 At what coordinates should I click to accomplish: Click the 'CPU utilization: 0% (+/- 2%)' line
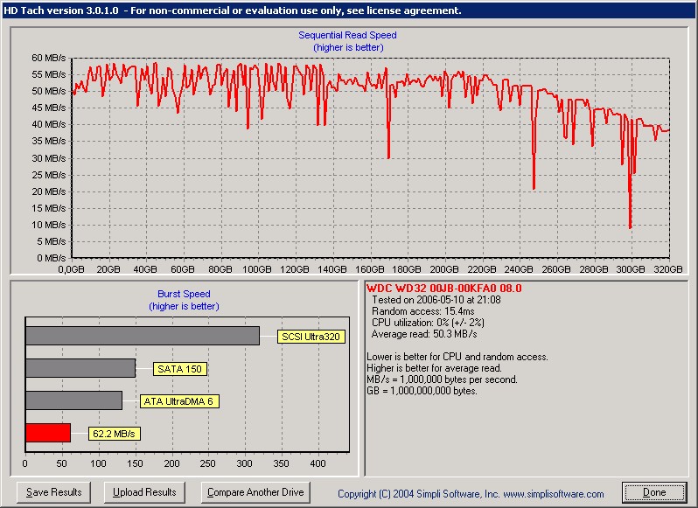coord(428,323)
